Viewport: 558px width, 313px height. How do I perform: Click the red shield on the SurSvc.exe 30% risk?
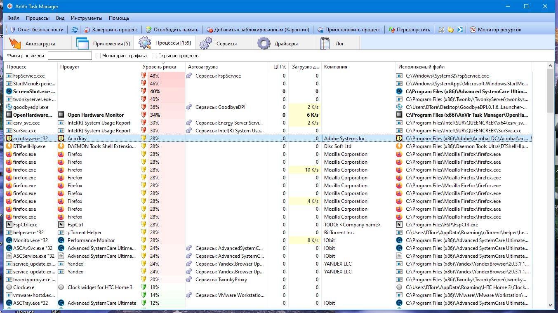click(x=144, y=131)
